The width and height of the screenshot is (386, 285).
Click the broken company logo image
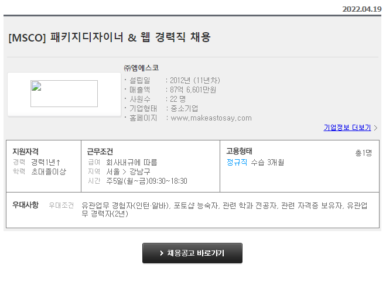coord(64,94)
